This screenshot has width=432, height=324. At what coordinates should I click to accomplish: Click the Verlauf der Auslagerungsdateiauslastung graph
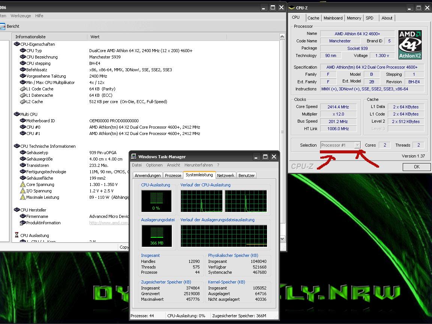224,236
